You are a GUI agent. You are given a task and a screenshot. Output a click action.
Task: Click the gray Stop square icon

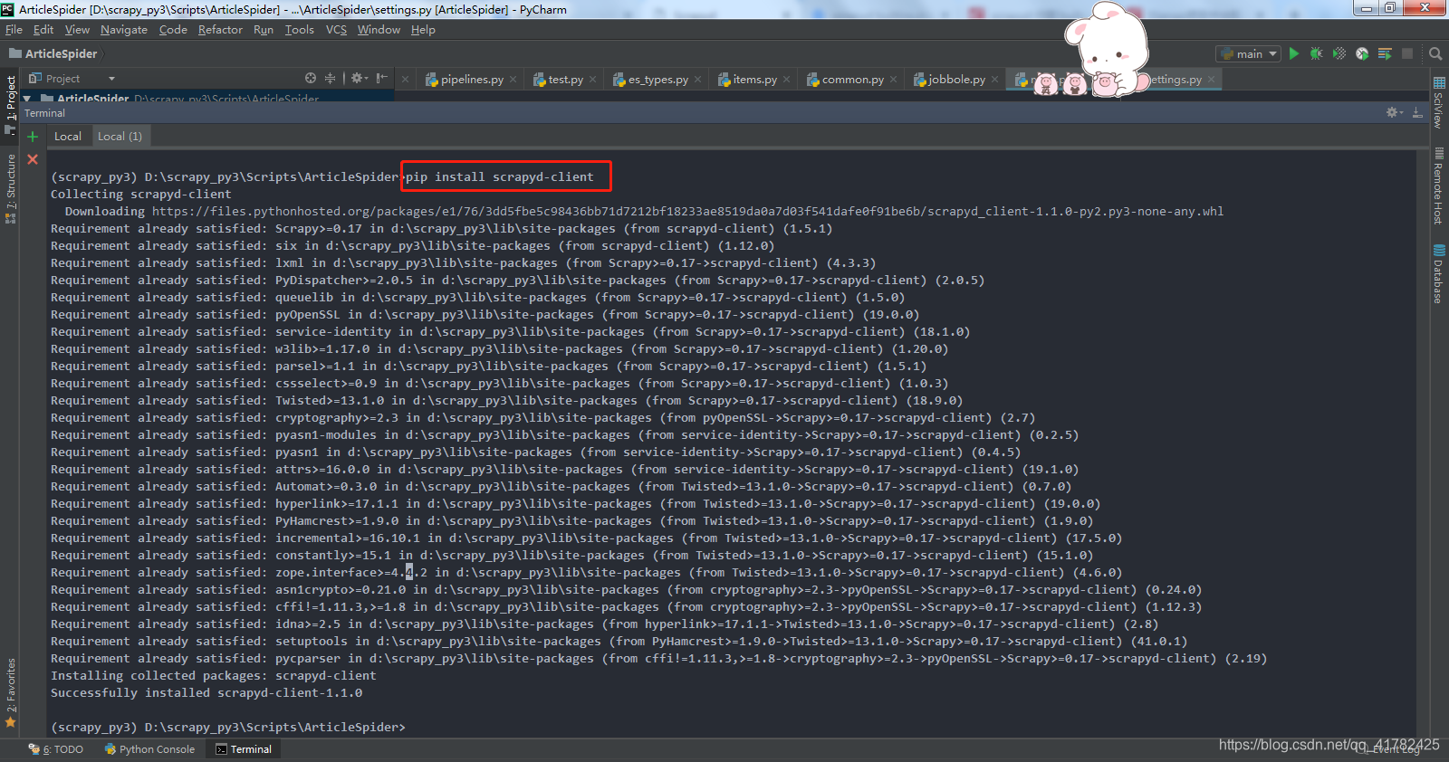coord(1407,54)
